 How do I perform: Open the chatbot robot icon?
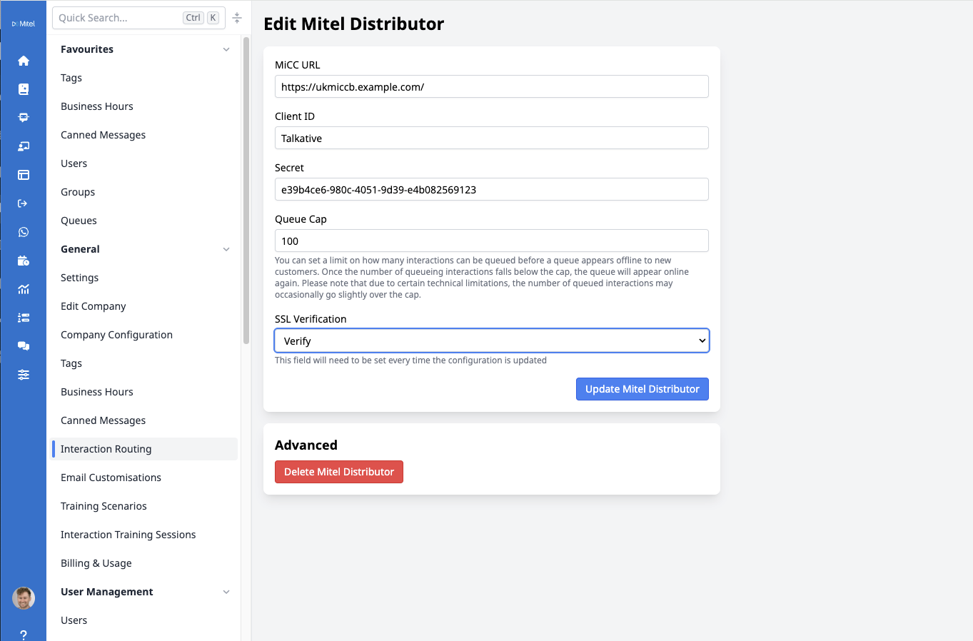click(x=24, y=118)
